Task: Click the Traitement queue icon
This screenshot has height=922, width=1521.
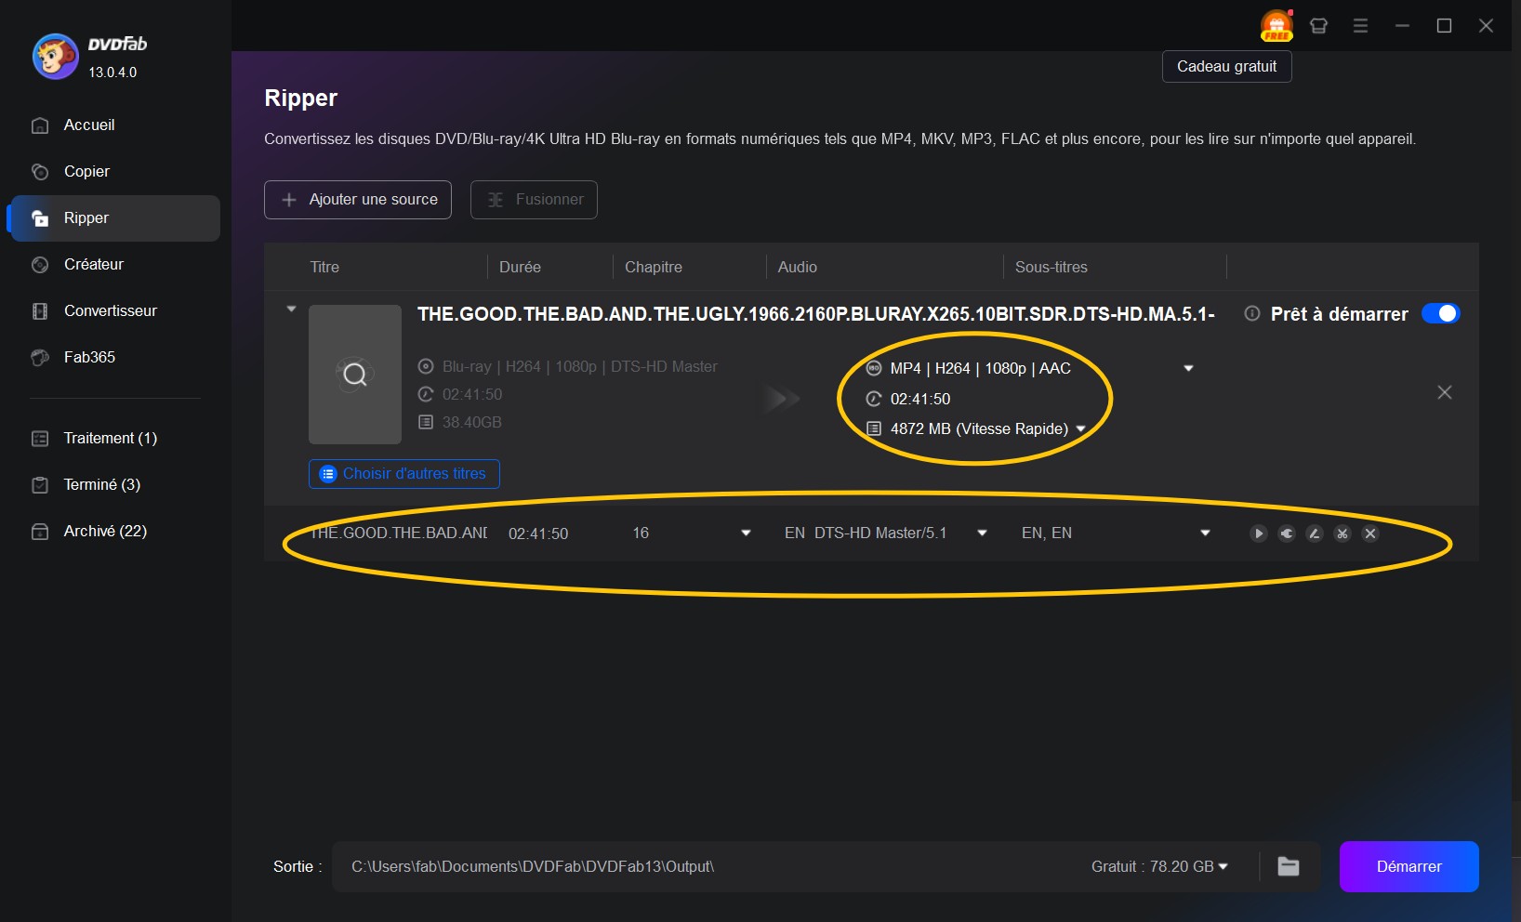Action: click(40, 439)
